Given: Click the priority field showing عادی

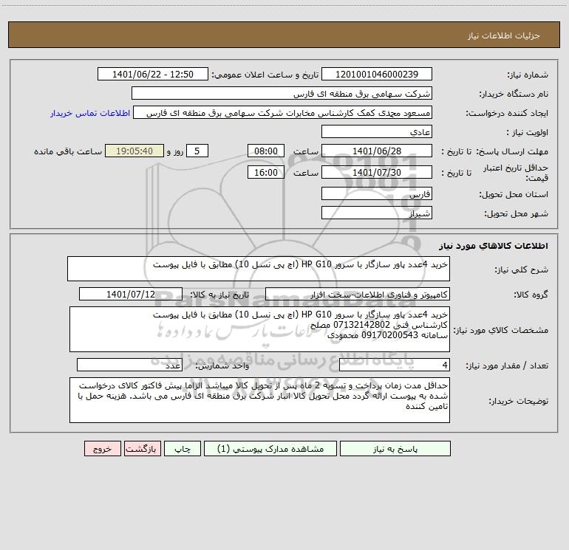Looking at the screenshot, I should [x=377, y=131].
